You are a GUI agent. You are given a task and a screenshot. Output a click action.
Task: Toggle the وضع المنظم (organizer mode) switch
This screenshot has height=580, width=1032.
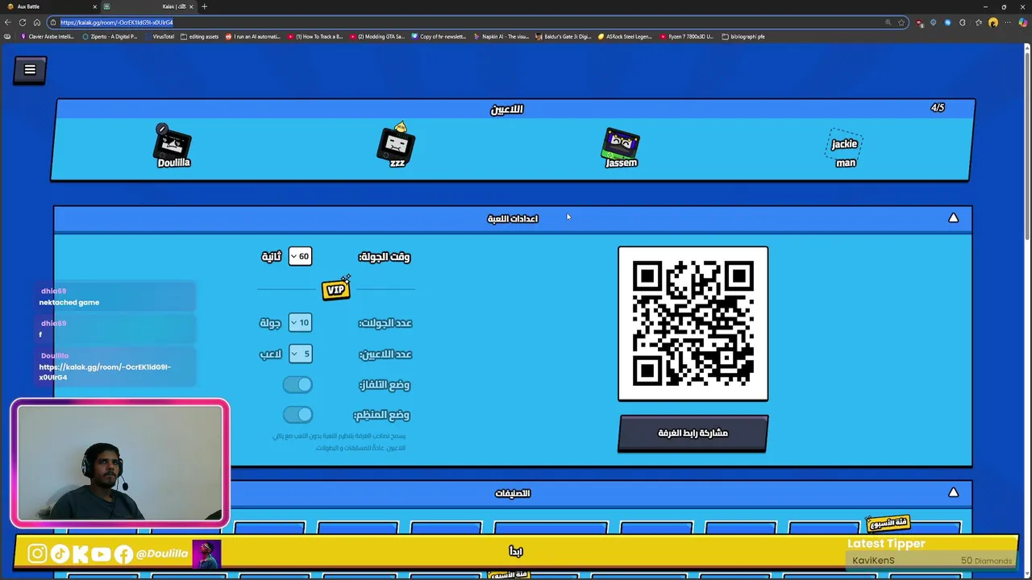pos(298,415)
